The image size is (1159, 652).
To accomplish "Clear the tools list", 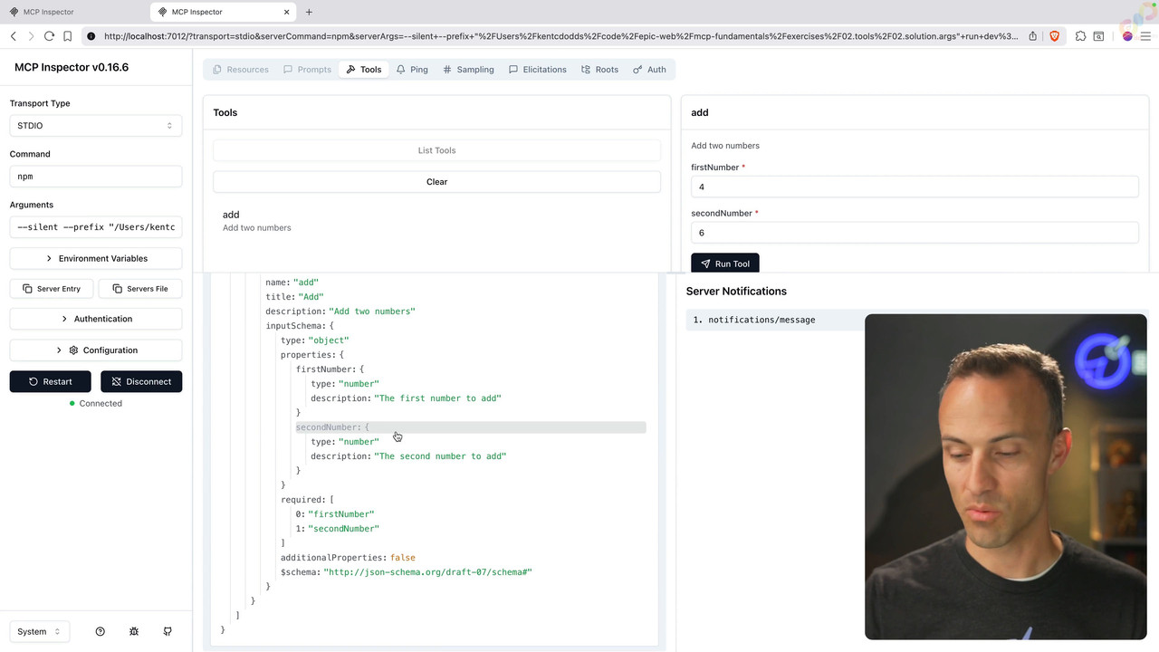I will tap(436, 181).
